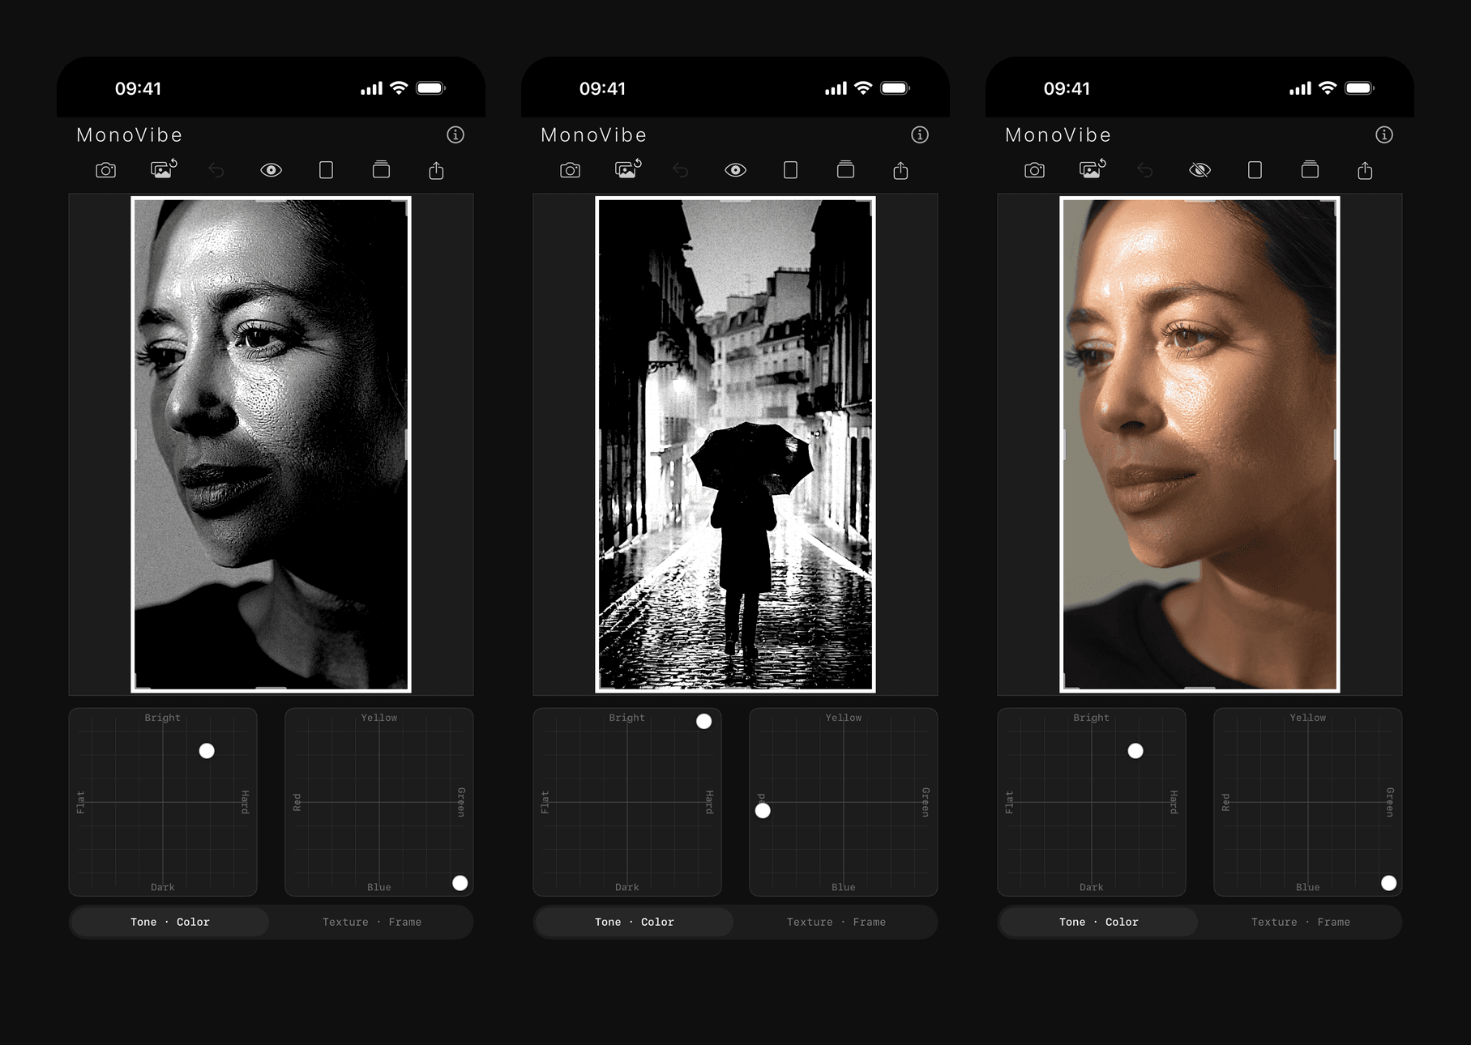Click MonoVibe title above the color portrait
Image resolution: width=1471 pixels, height=1045 pixels.
[x=1058, y=135]
